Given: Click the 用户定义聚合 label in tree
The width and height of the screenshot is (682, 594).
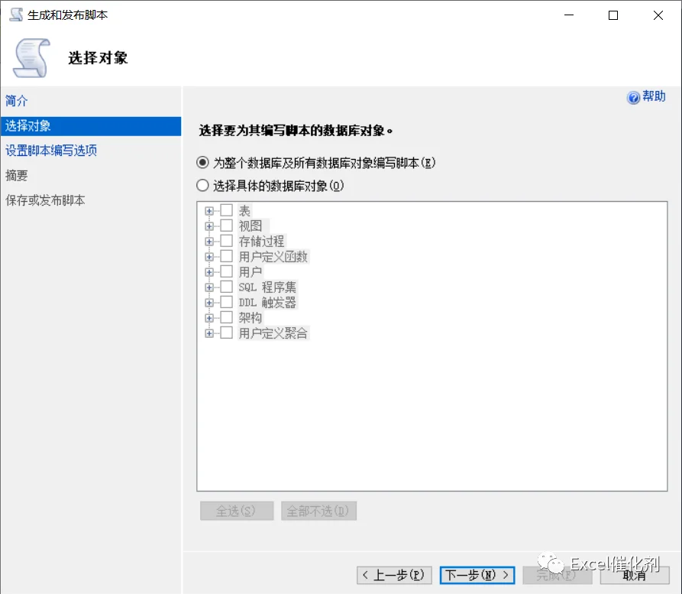Looking at the screenshot, I should tap(273, 333).
